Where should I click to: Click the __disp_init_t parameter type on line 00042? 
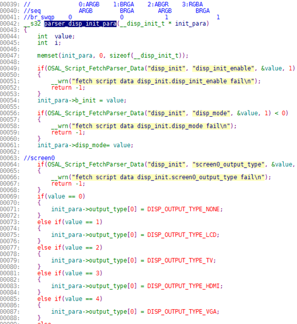[x=142, y=24]
